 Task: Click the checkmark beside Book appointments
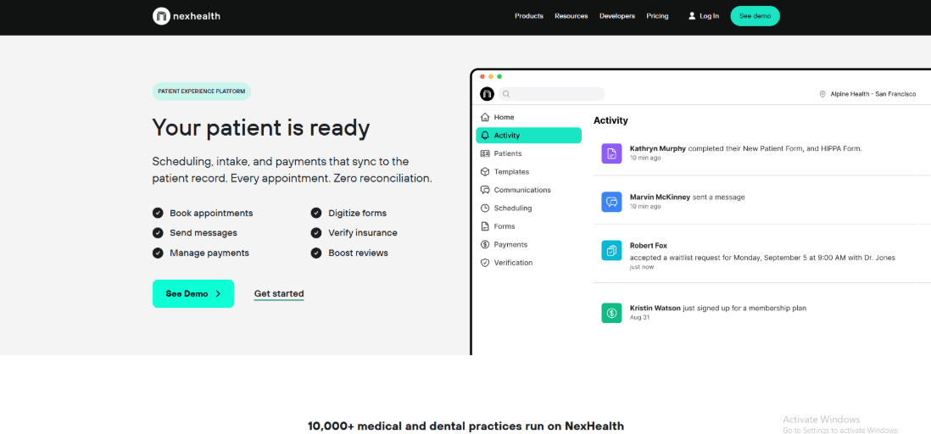click(x=158, y=213)
